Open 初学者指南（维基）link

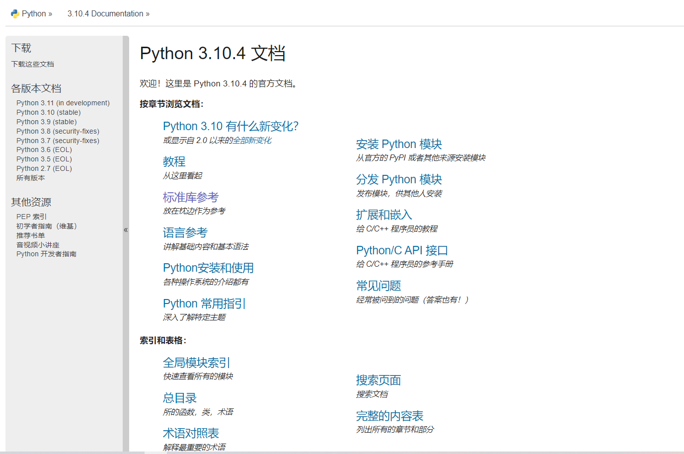[47, 226]
